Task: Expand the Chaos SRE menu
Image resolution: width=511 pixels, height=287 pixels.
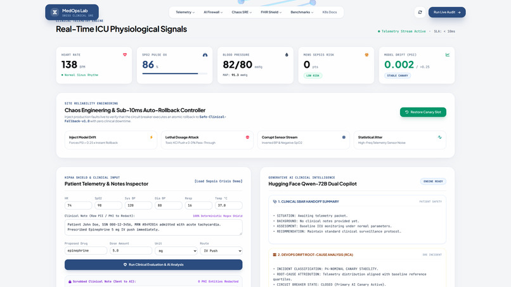Action: click(x=242, y=13)
